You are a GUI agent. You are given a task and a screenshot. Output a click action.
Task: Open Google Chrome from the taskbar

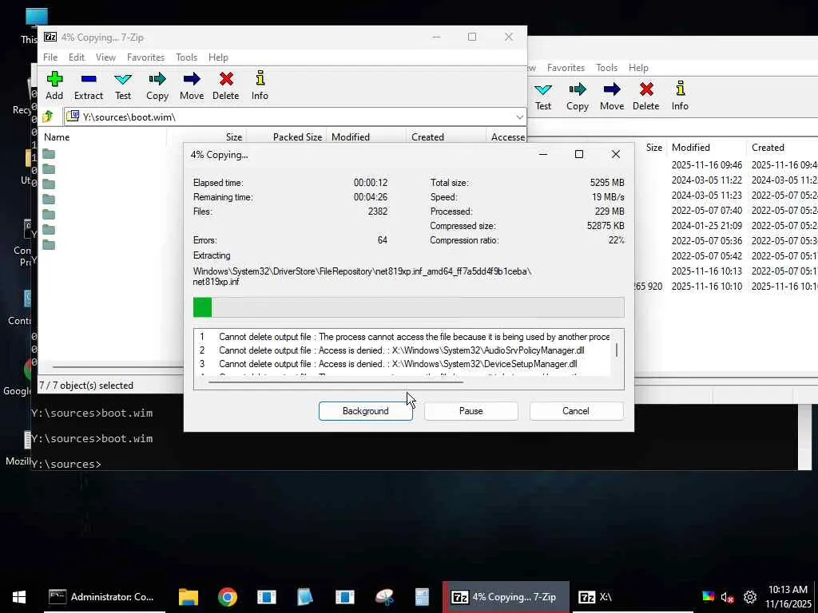pyautogui.click(x=228, y=597)
